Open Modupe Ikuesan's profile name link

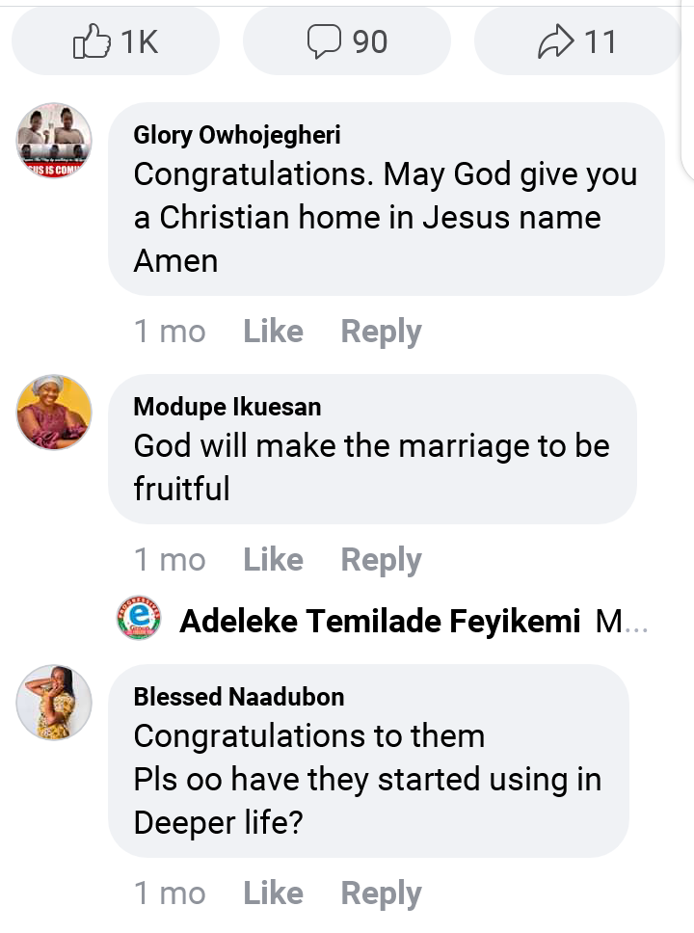pyautogui.click(x=227, y=407)
